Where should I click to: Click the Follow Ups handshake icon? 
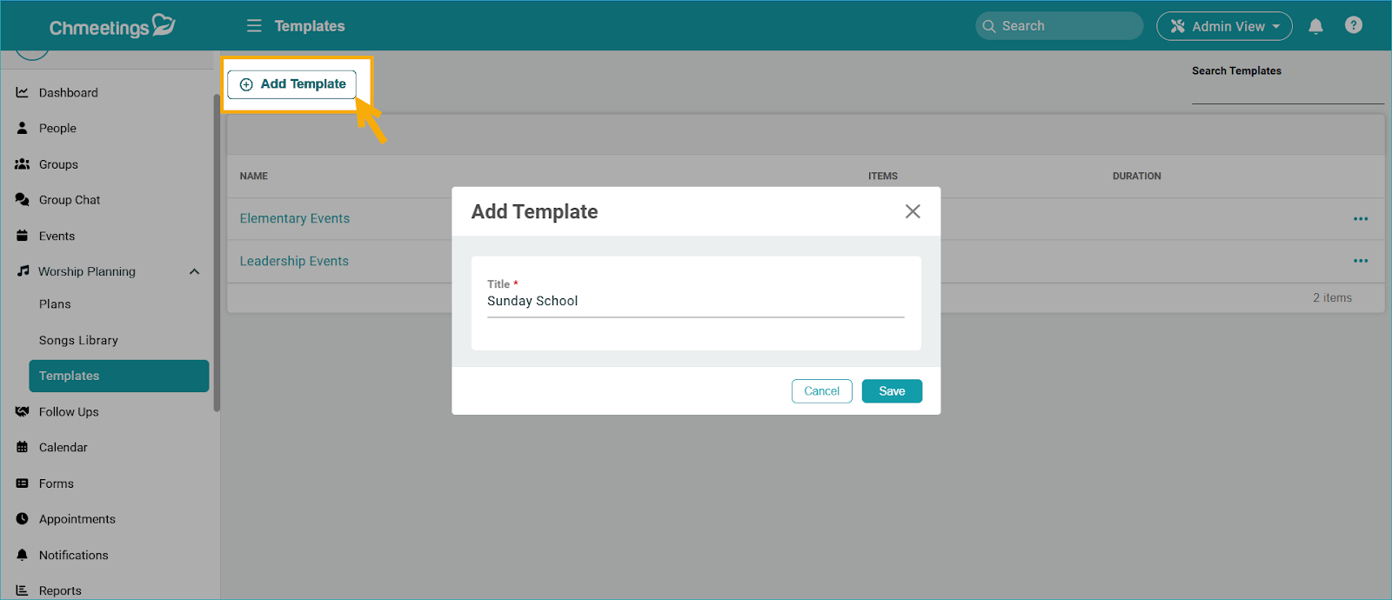pos(23,412)
